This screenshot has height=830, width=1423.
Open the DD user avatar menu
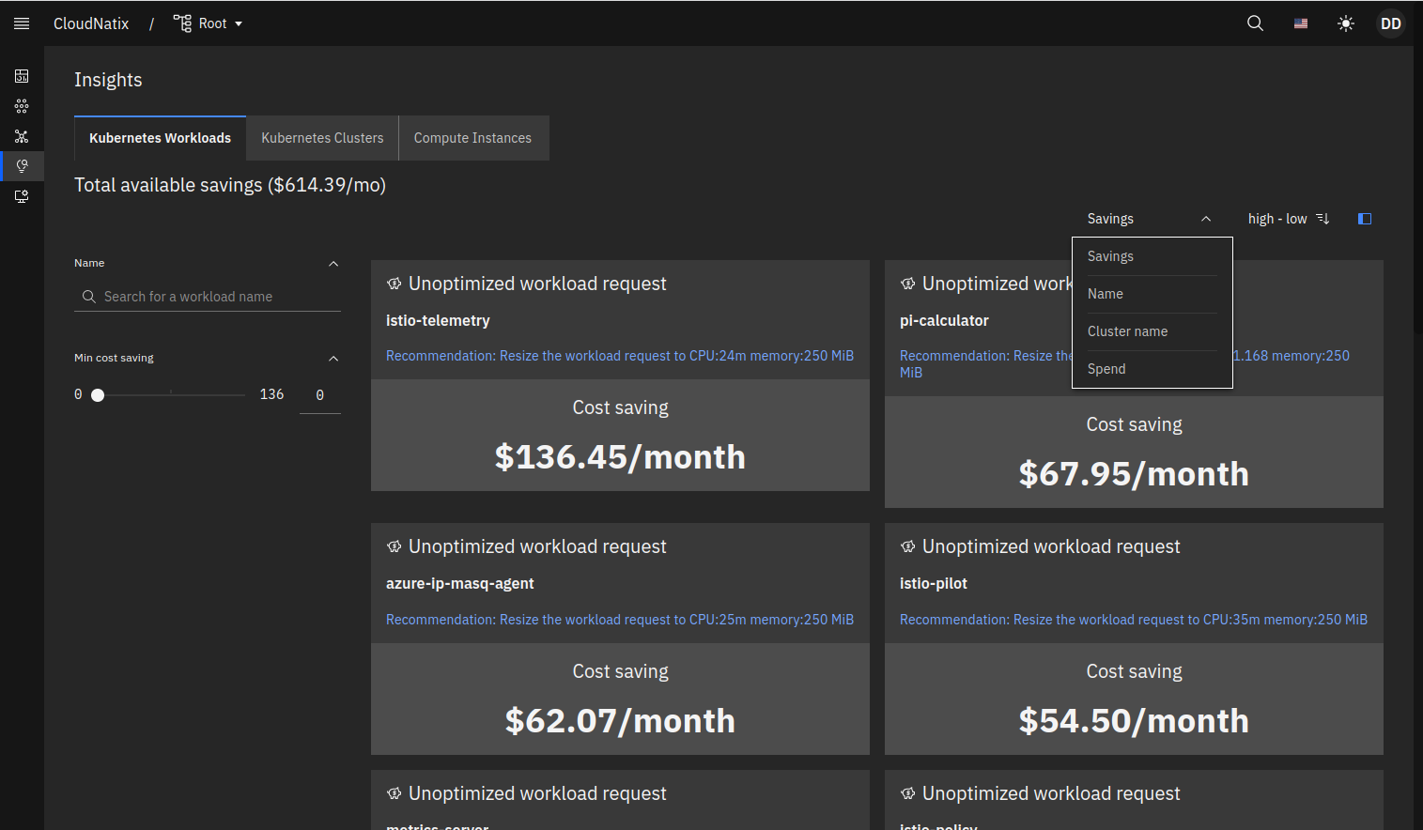coord(1391,23)
